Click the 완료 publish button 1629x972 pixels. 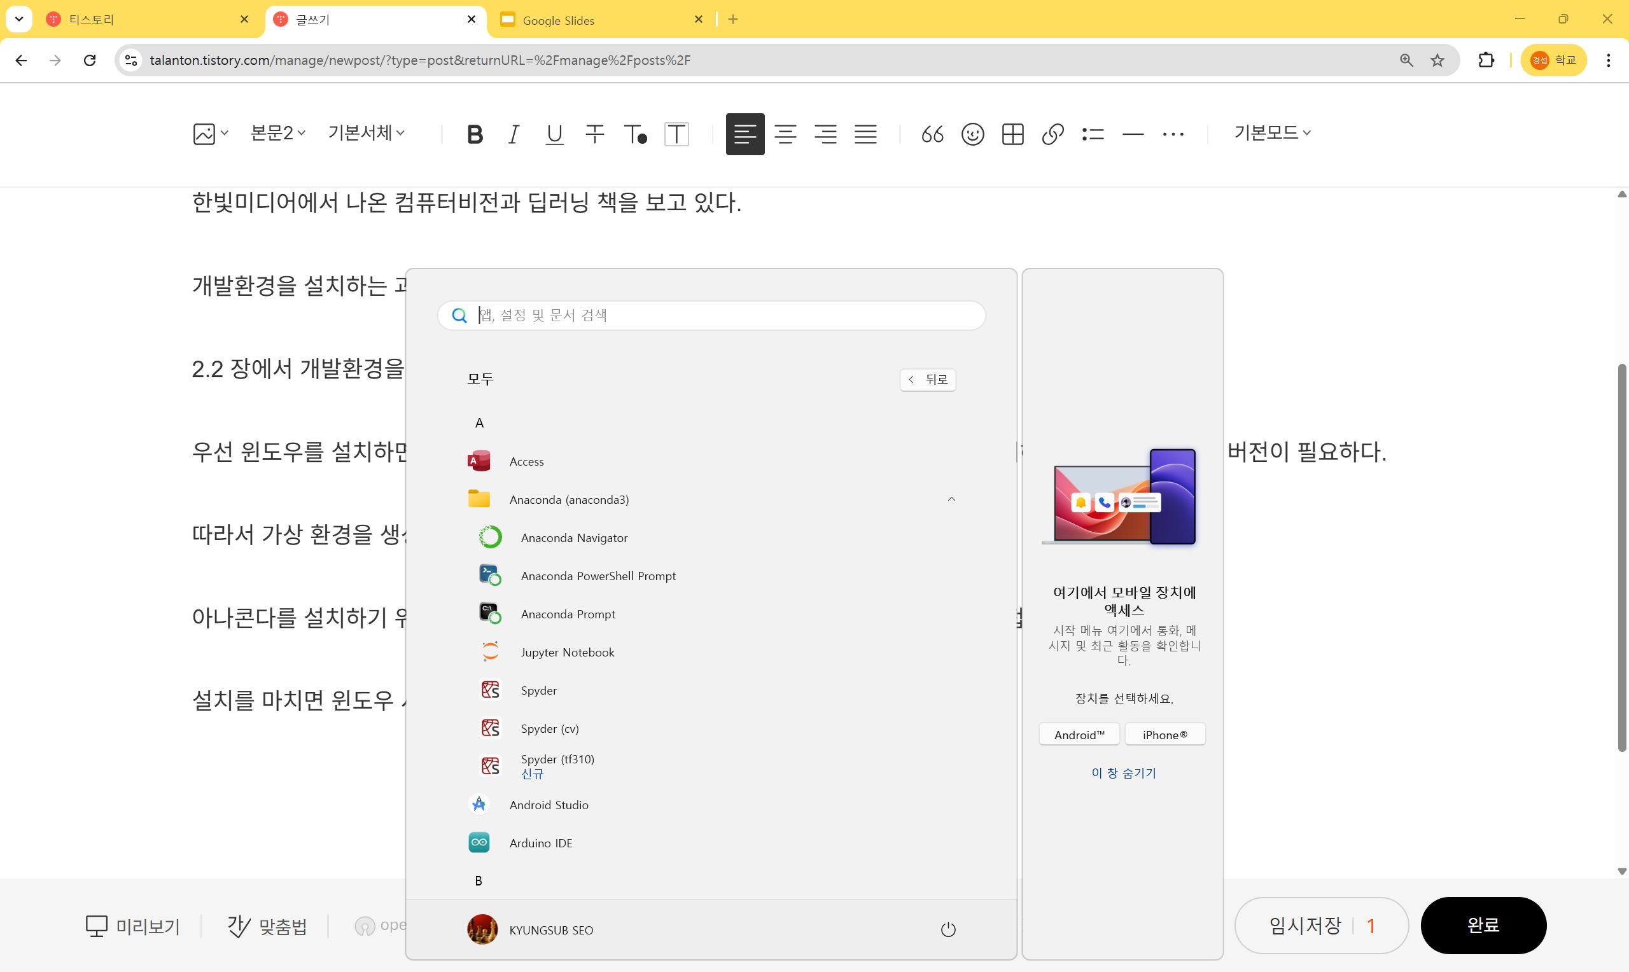[x=1483, y=925]
